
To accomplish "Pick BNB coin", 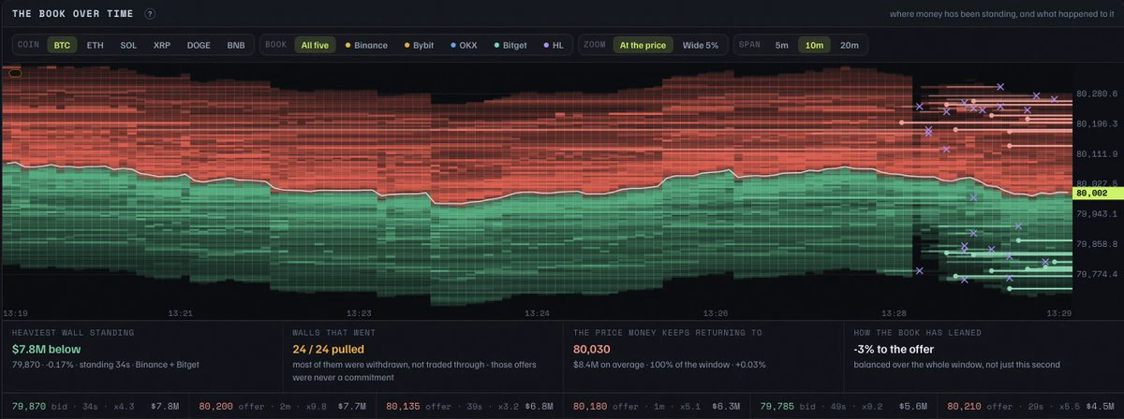I will point(236,45).
